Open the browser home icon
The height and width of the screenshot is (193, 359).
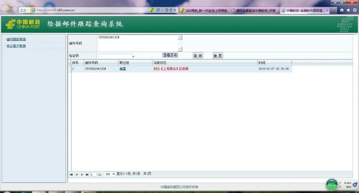point(342,10)
